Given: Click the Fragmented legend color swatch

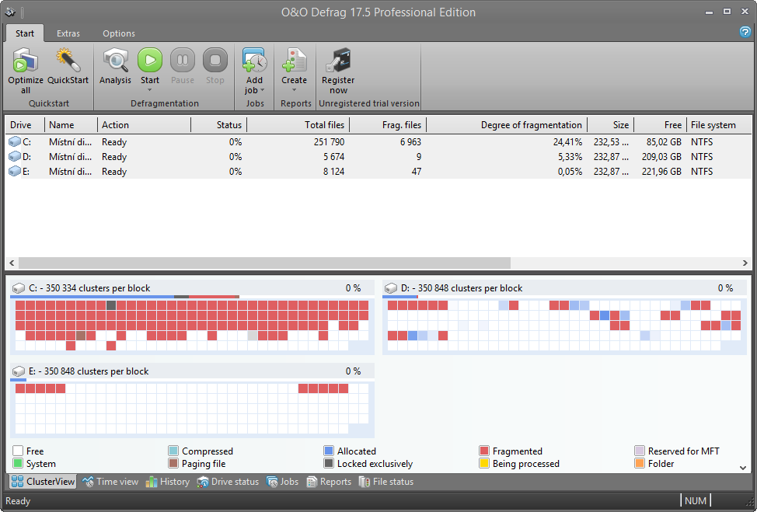Looking at the screenshot, I should click(484, 451).
